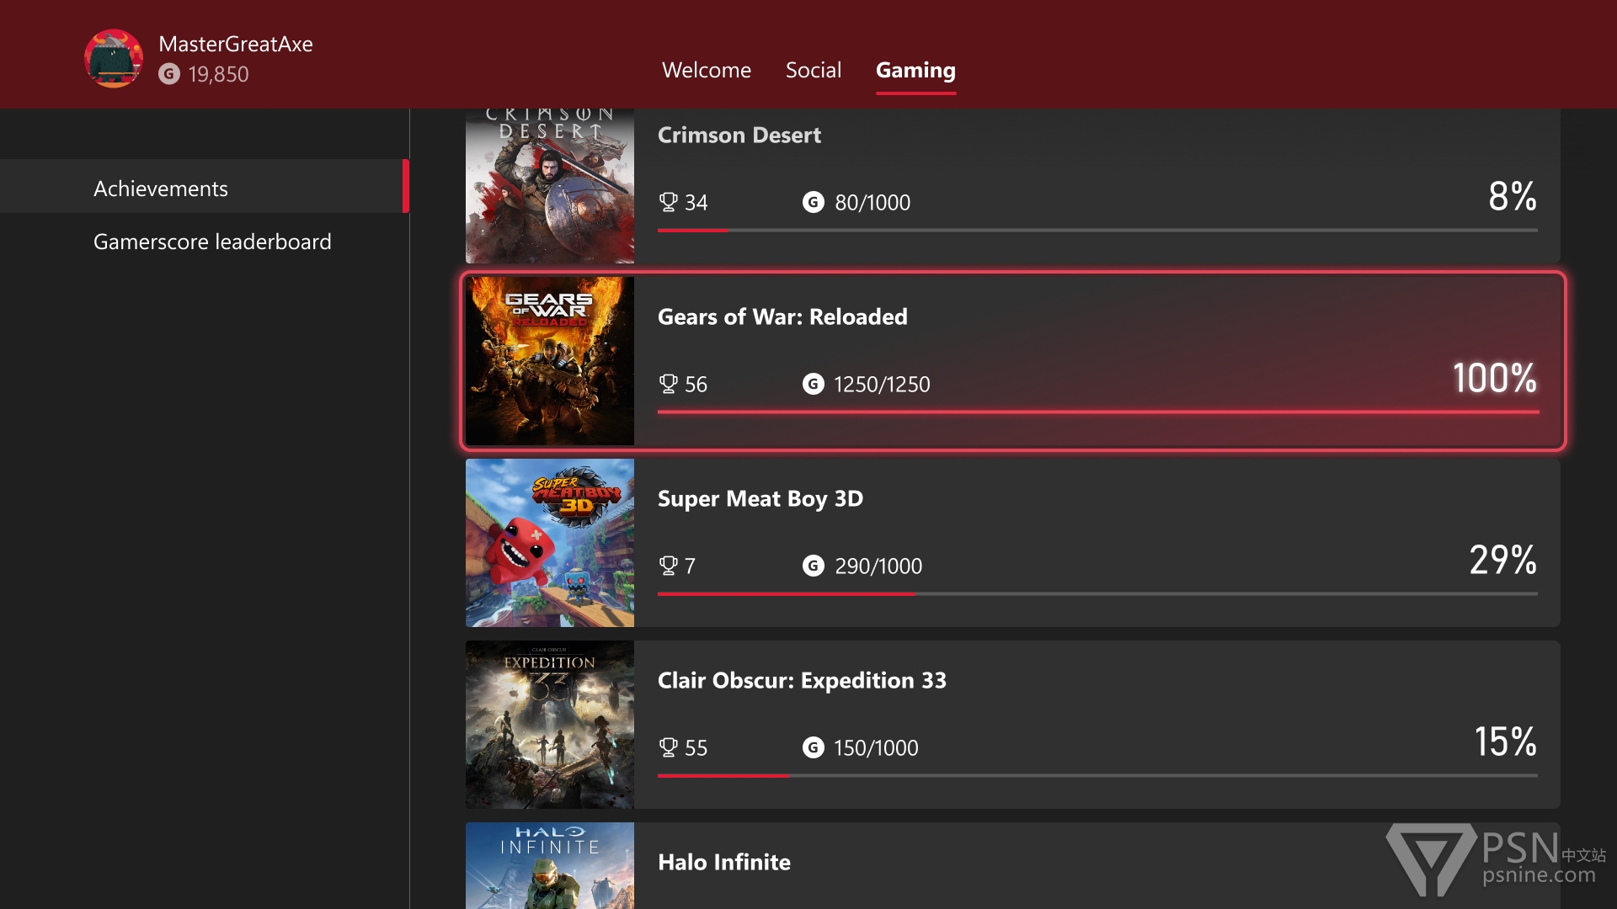Viewport: 1617px width, 909px height.
Task: Click the Halo Infinite cover thumbnail
Action: pyautogui.click(x=549, y=865)
